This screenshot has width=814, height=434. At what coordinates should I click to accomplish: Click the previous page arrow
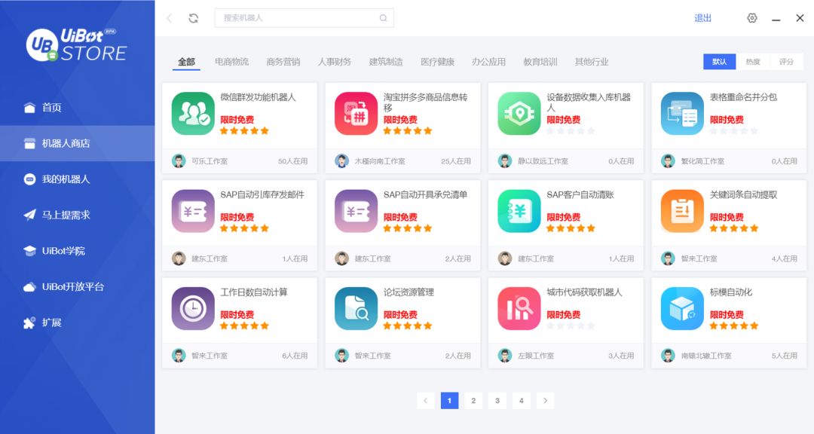426,400
